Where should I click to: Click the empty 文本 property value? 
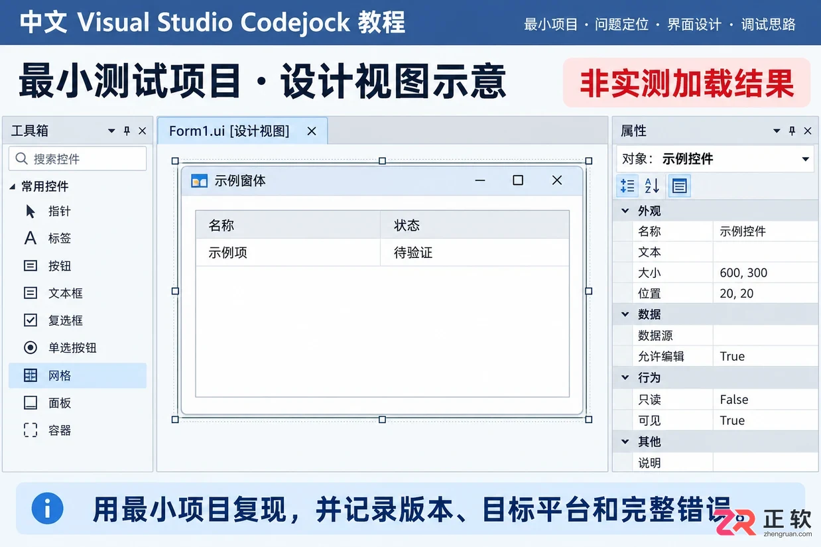click(765, 252)
